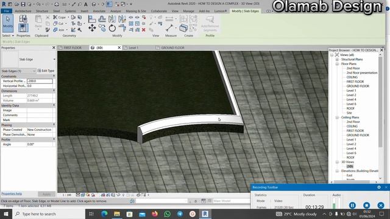Open the GROUND FLOOR view tab
This screenshot has width=390, height=219.
click(x=172, y=47)
